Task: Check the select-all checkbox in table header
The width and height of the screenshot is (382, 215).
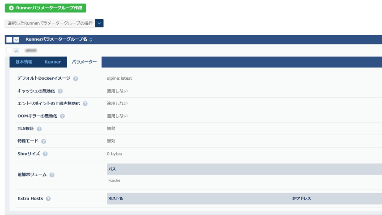Action: [9, 39]
